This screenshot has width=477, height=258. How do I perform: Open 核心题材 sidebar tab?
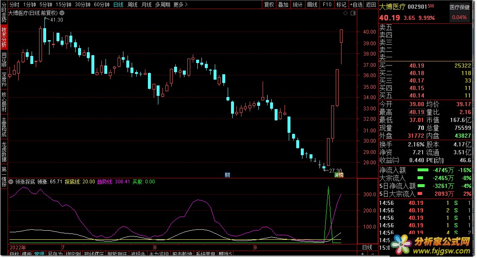pyautogui.click(x=4, y=102)
